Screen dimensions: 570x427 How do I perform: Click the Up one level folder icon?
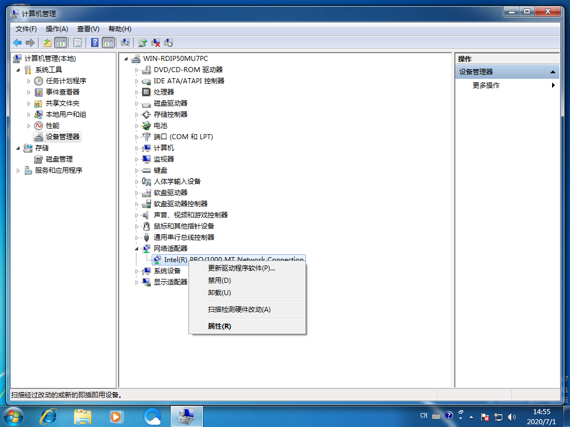[x=48, y=42]
